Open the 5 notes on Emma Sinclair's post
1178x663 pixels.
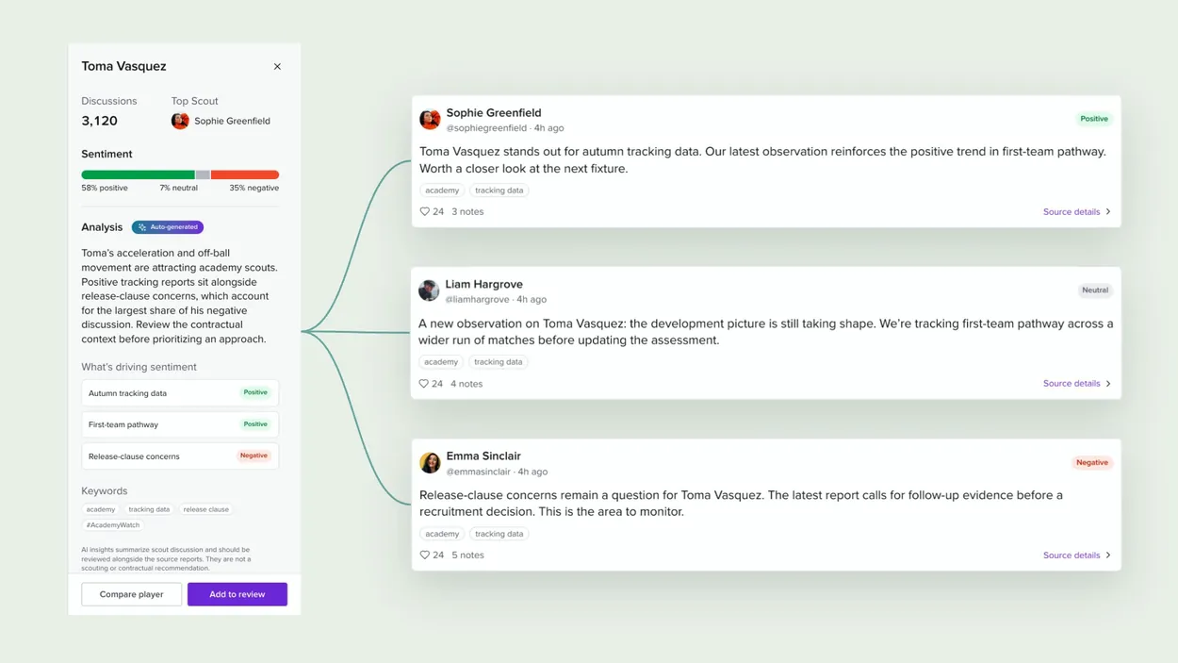pyautogui.click(x=467, y=555)
